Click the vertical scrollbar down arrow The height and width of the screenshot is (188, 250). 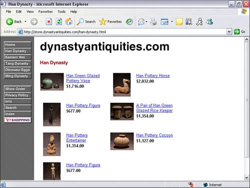pyautogui.click(x=246, y=177)
